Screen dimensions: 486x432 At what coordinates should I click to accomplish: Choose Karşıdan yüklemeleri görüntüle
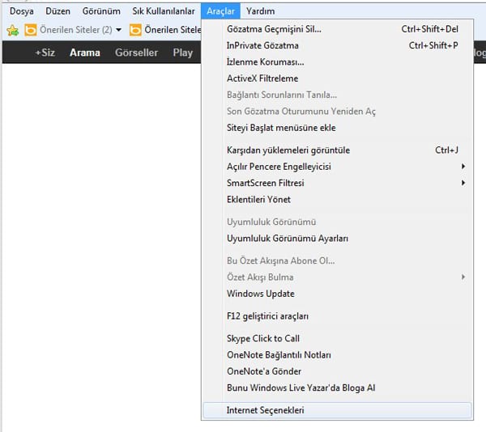click(337, 150)
